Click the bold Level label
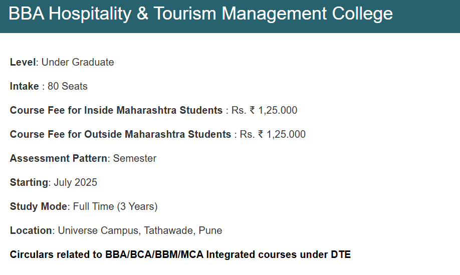The height and width of the screenshot is (275, 460). [x=23, y=62]
